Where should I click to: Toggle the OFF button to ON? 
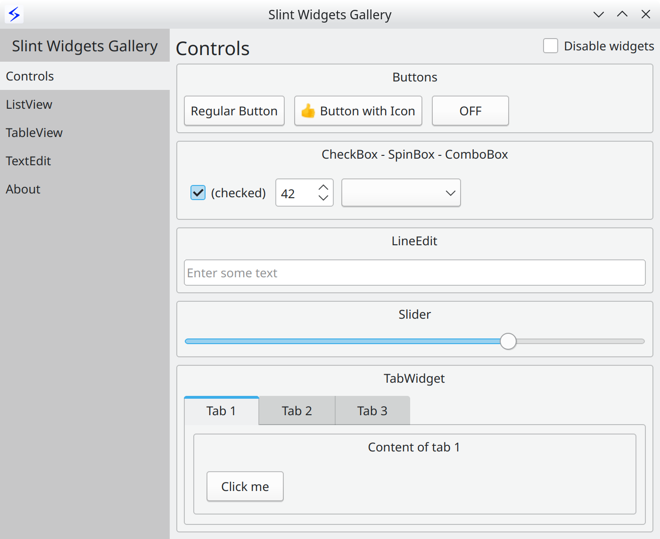(470, 111)
